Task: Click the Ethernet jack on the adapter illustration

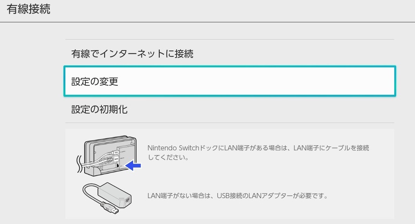Action: (x=128, y=200)
